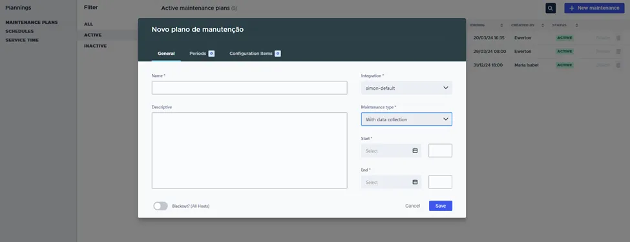Select the All filter

click(x=89, y=24)
